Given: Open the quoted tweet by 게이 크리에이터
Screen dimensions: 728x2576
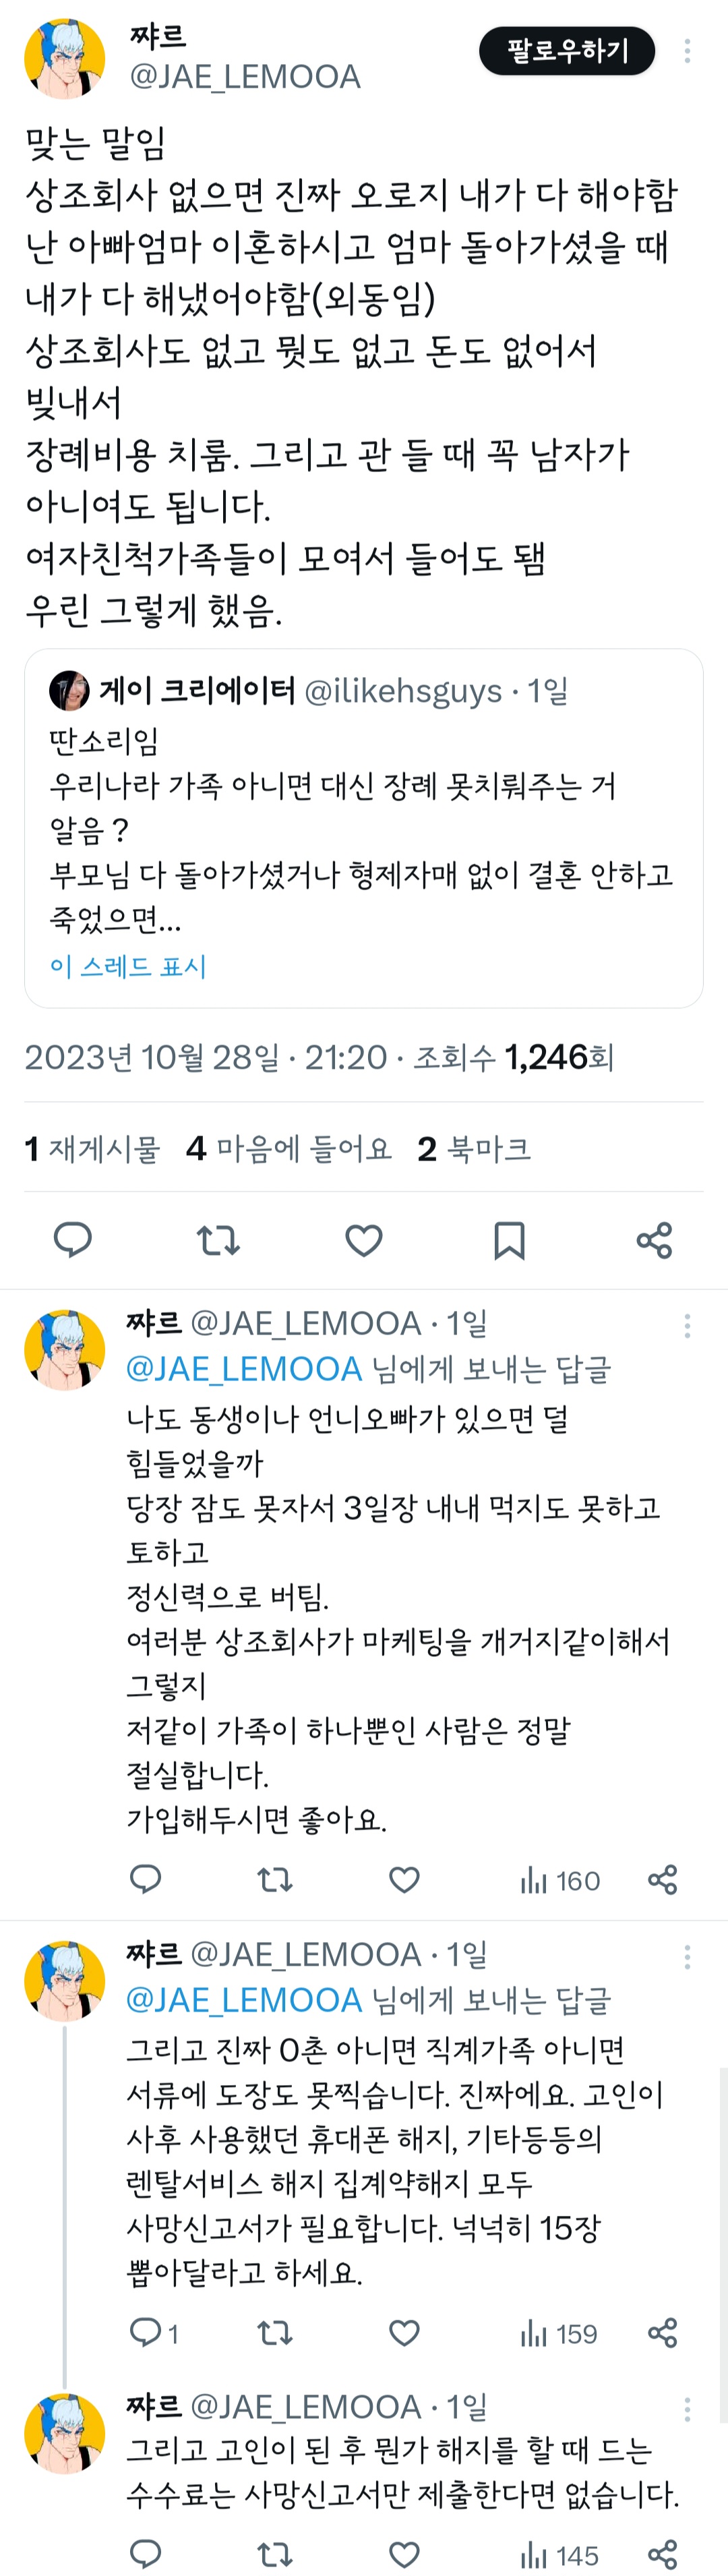Looking at the screenshot, I should (x=364, y=828).
